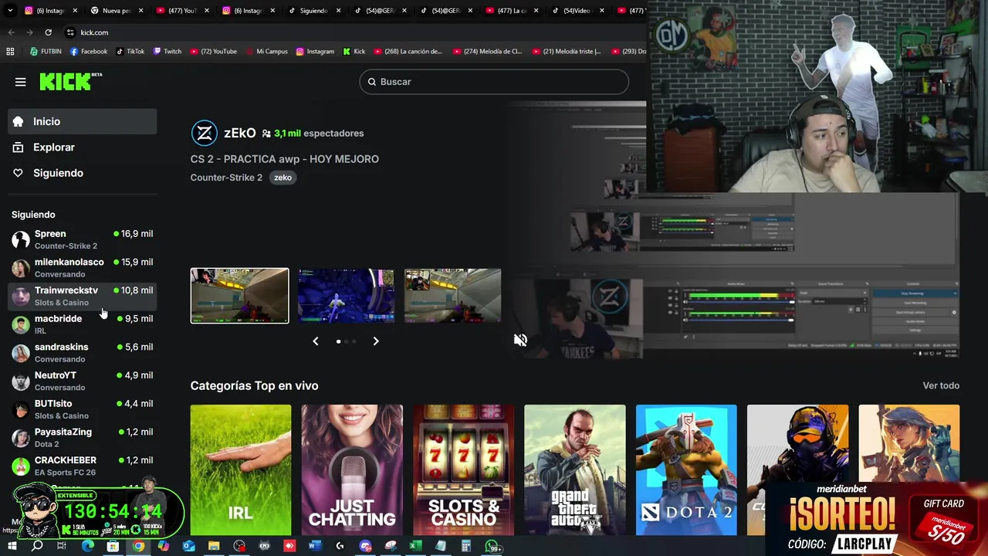Open BUTIsito in the following list
This screenshot has width=988, height=556.
(83, 409)
